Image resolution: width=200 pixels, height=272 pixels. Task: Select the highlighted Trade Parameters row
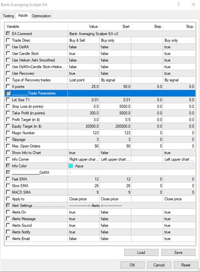100,93
